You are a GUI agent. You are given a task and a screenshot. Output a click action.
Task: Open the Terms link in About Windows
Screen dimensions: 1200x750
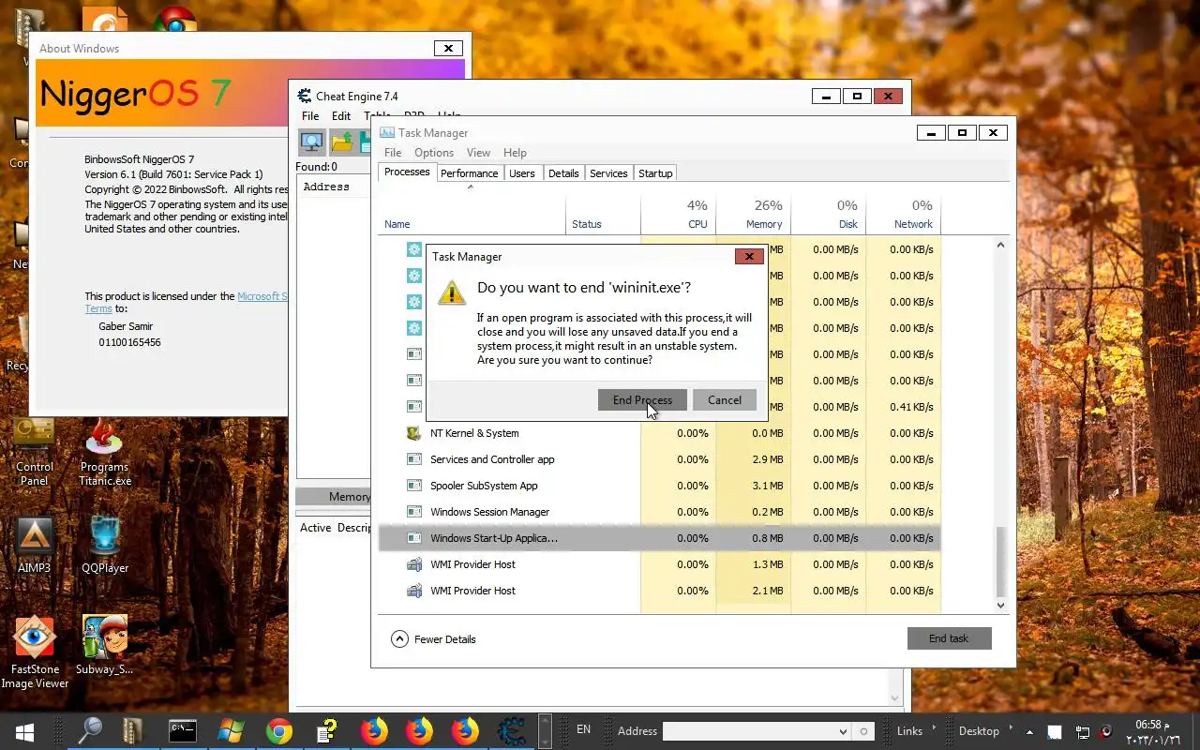(x=98, y=308)
